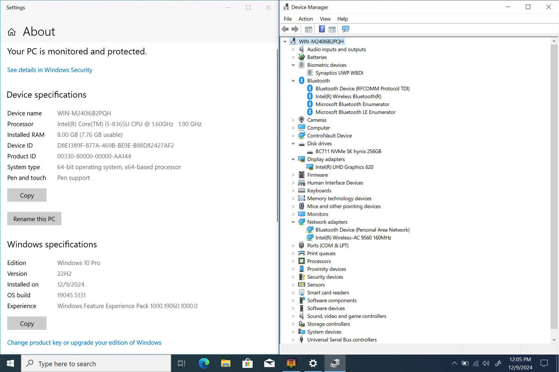Select Bluetooth Device (Personal Area Network)
Image resolution: width=559 pixels, height=372 pixels.
[362, 230]
